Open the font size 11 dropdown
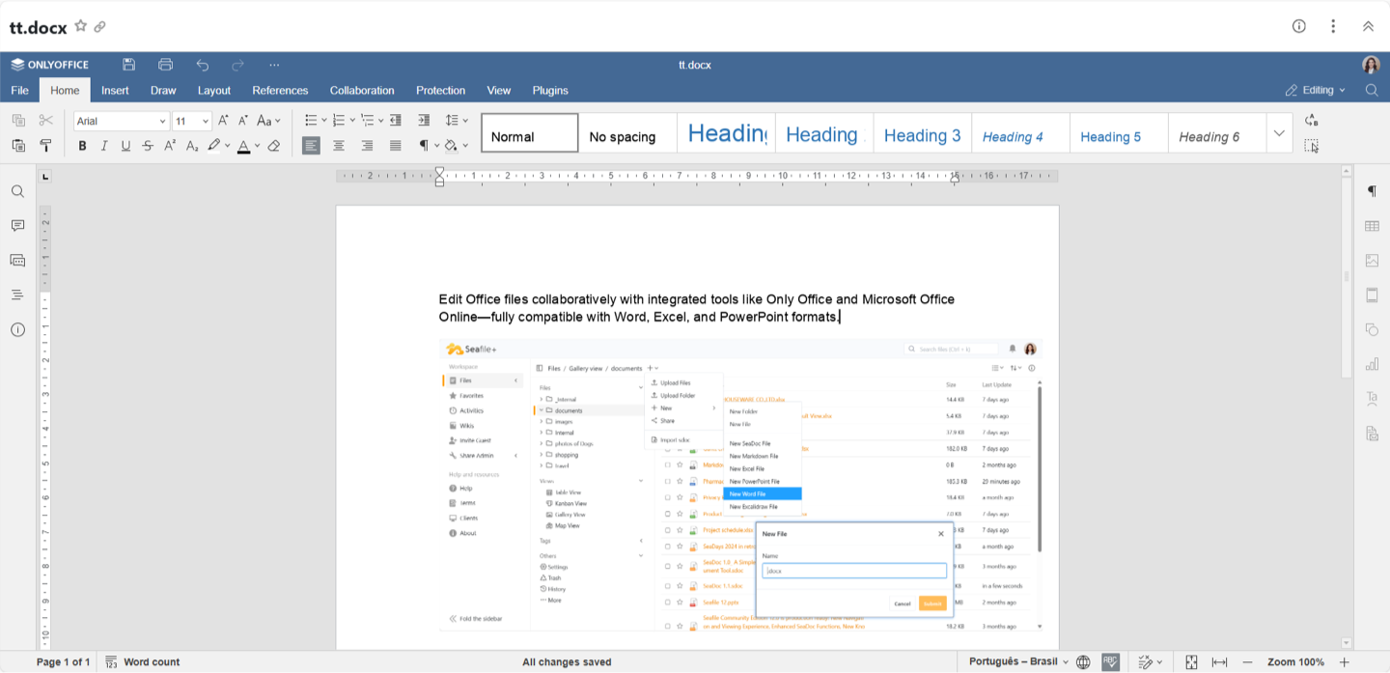 click(206, 122)
